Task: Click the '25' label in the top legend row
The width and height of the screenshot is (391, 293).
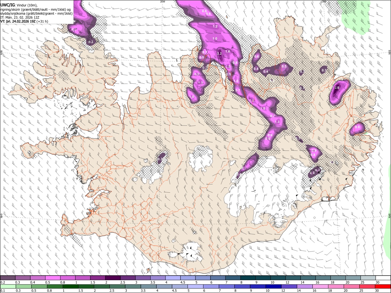Action: (362, 282)
